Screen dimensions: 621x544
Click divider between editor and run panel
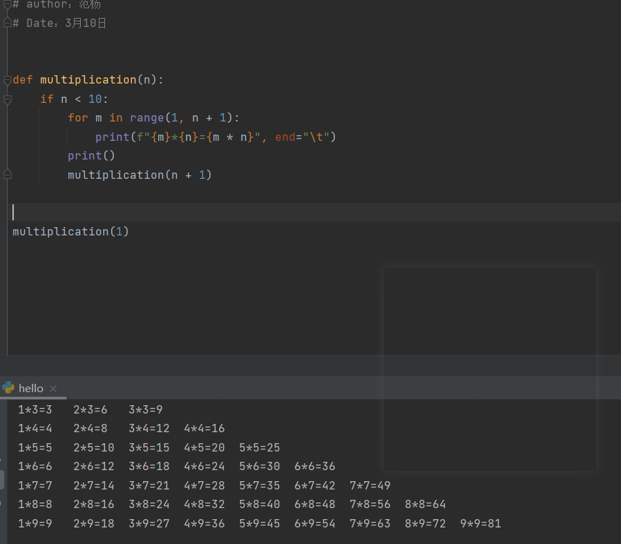pos(310,356)
